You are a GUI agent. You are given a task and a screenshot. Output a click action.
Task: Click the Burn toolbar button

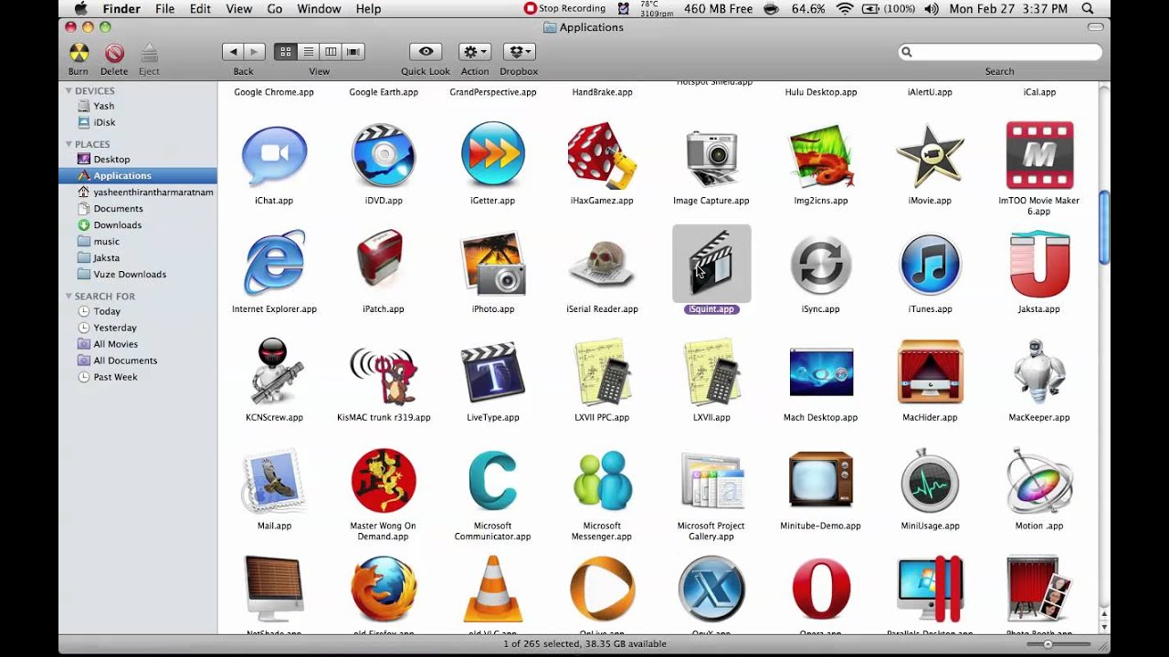[x=79, y=53]
